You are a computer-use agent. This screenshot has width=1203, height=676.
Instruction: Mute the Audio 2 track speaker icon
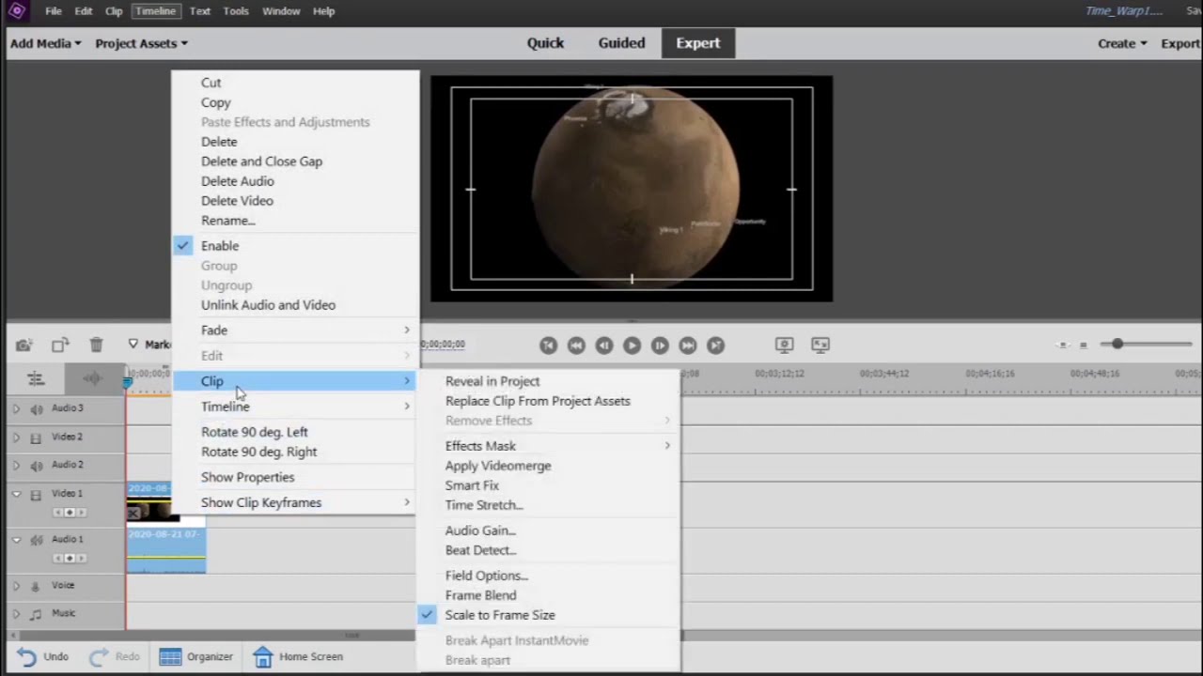(37, 465)
